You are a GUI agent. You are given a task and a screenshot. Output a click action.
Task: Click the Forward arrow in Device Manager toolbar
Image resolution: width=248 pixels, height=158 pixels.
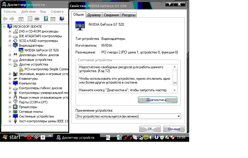(x=12, y=19)
